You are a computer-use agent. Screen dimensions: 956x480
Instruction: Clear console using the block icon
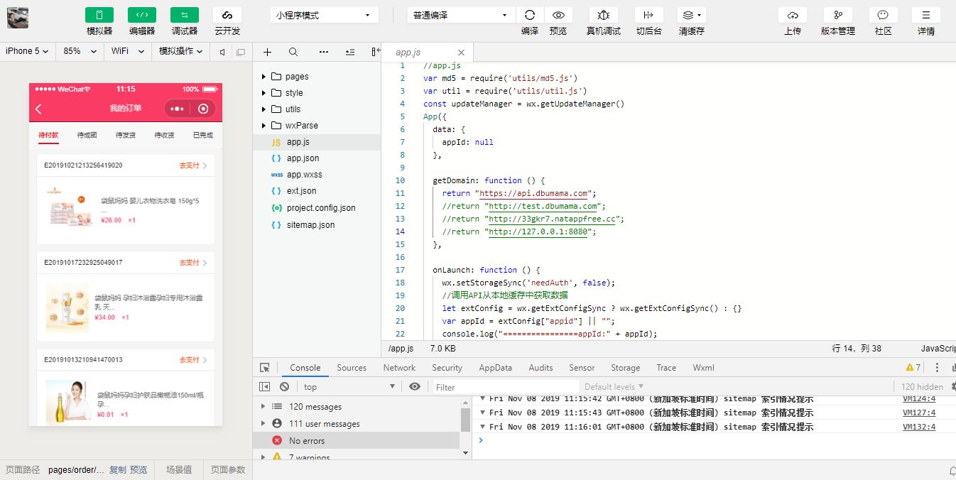(284, 387)
